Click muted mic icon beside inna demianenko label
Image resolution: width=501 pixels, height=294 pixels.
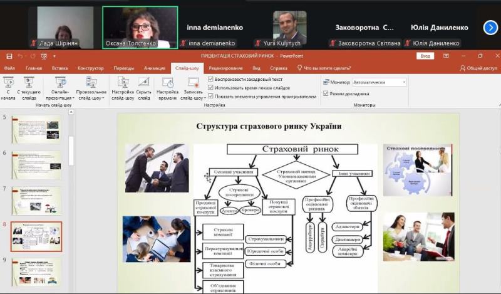tap(183, 43)
